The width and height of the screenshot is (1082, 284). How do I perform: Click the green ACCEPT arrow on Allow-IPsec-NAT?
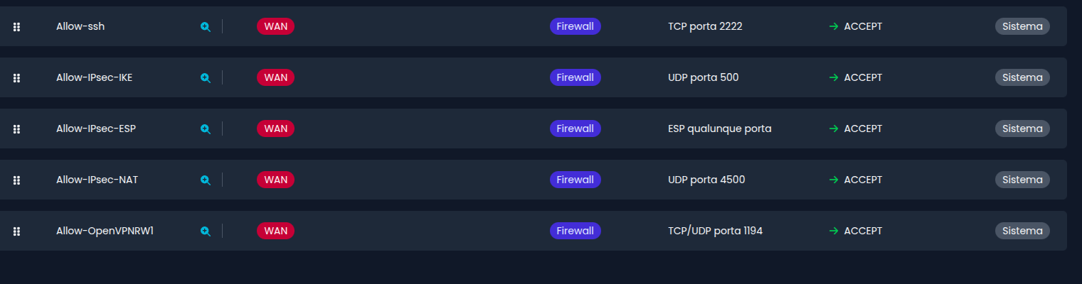[x=833, y=180]
